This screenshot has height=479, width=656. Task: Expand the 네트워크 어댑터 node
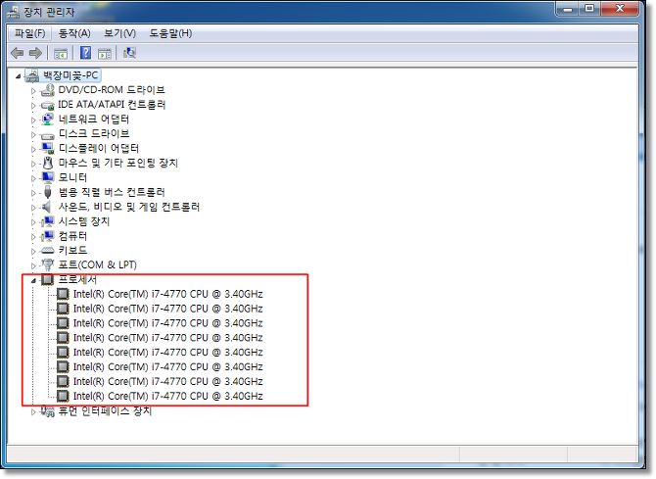click(x=33, y=120)
